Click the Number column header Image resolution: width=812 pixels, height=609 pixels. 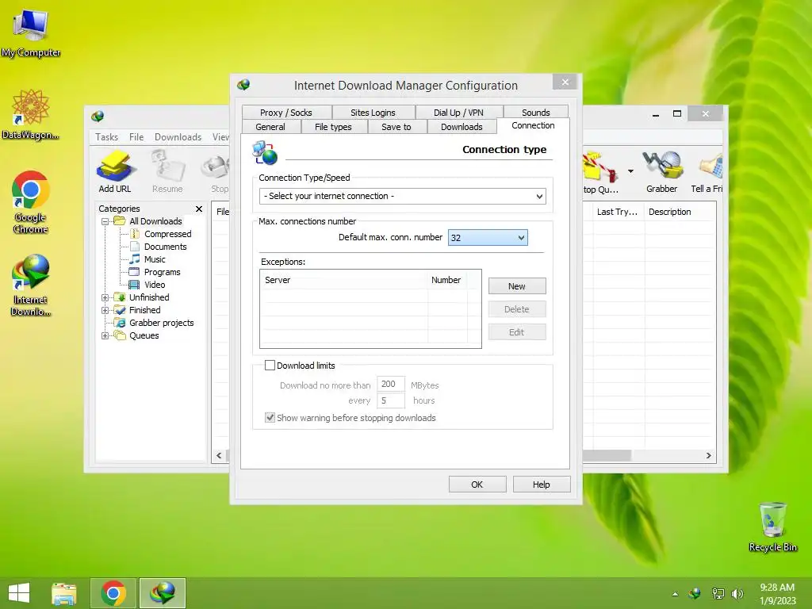pyautogui.click(x=447, y=280)
